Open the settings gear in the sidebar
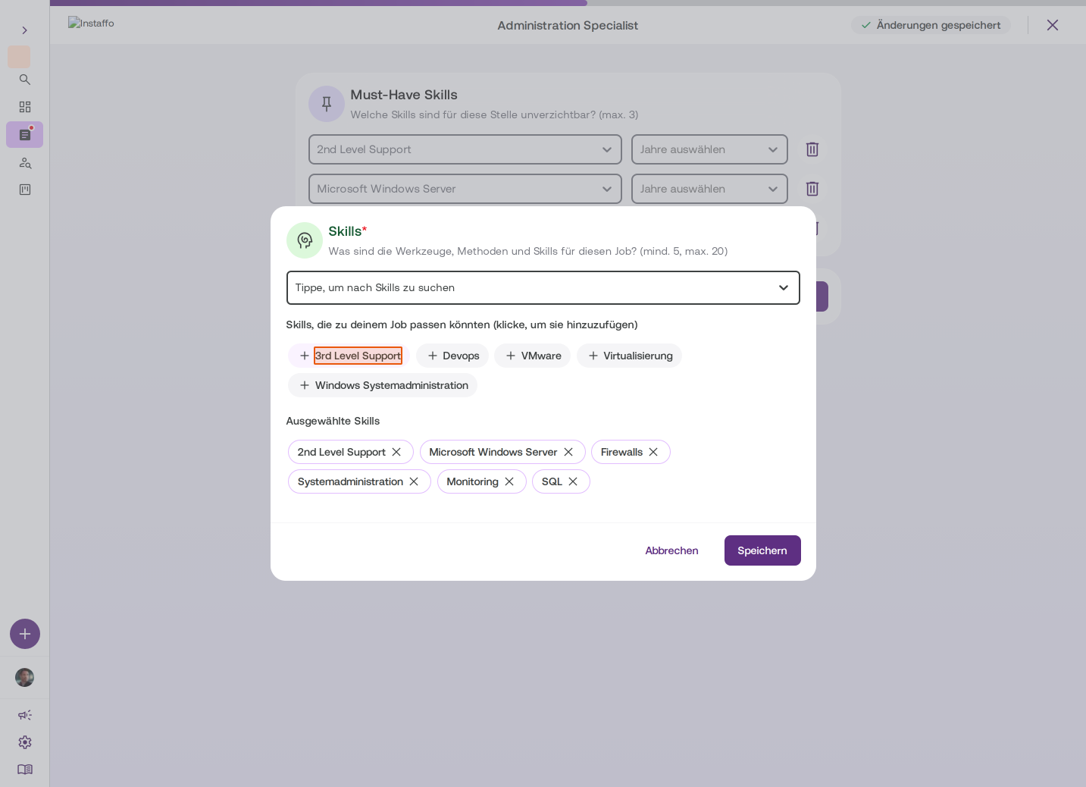This screenshot has width=1086, height=787. pos(25,742)
